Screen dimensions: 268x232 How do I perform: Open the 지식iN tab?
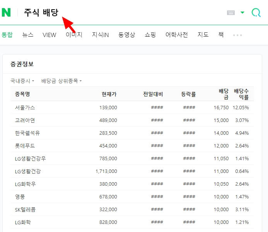point(100,35)
